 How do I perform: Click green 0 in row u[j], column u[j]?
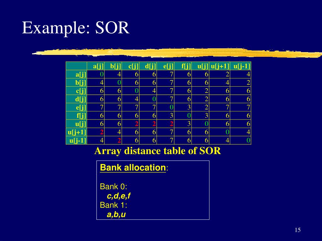(206, 124)
